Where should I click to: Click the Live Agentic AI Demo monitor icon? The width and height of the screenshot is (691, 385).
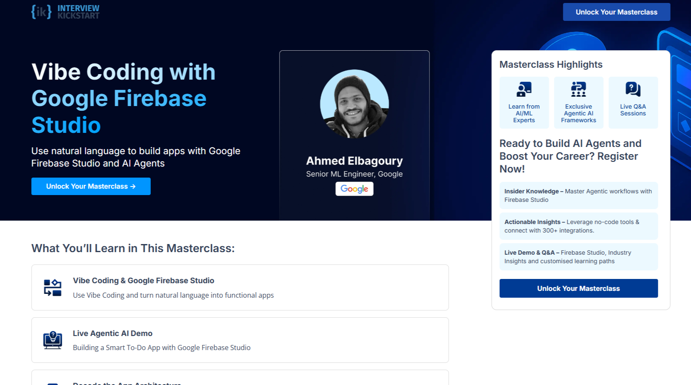[53, 340]
